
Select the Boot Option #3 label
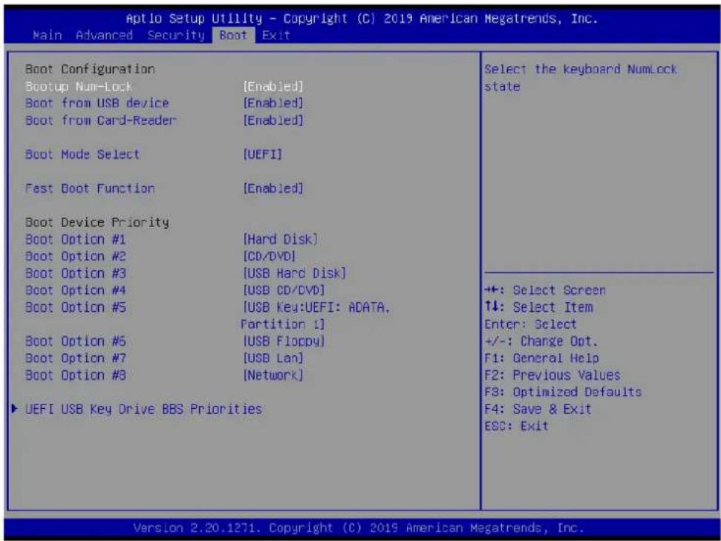coord(76,273)
